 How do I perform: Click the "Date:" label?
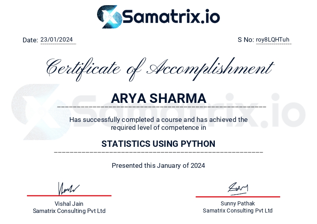pyautogui.click(x=30, y=40)
